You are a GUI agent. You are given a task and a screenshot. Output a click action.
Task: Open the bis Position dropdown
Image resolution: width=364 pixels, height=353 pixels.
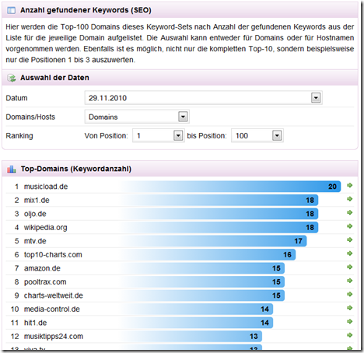point(257,135)
